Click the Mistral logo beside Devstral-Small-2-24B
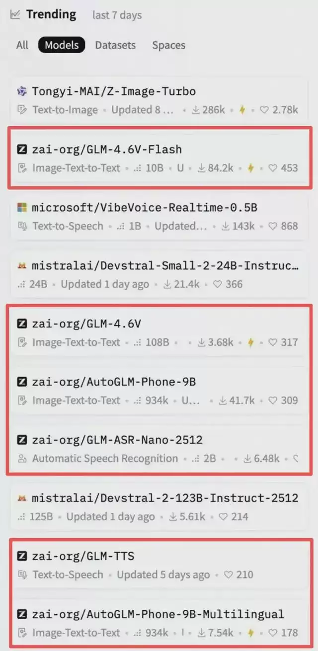 21,266
